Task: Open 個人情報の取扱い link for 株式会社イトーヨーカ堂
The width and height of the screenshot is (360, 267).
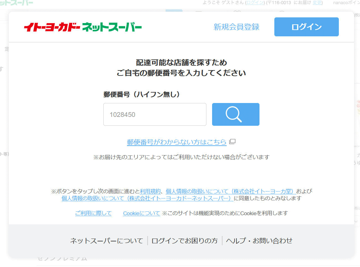Action: tap(231, 191)
